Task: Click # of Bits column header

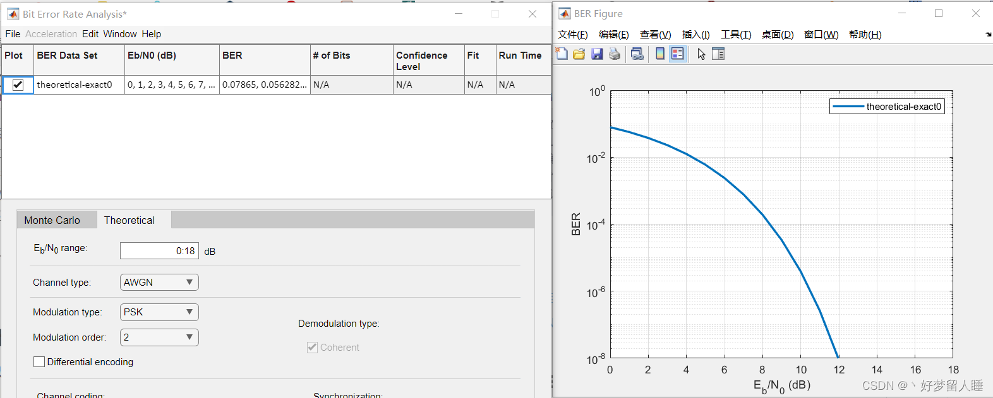Action: tap(351, 61)
